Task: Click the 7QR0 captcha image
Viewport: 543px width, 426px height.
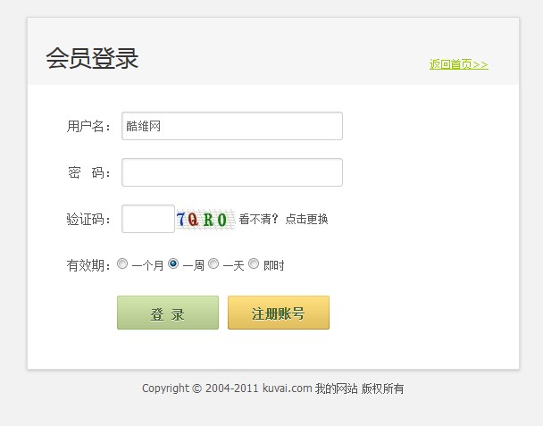Action: 205,220
